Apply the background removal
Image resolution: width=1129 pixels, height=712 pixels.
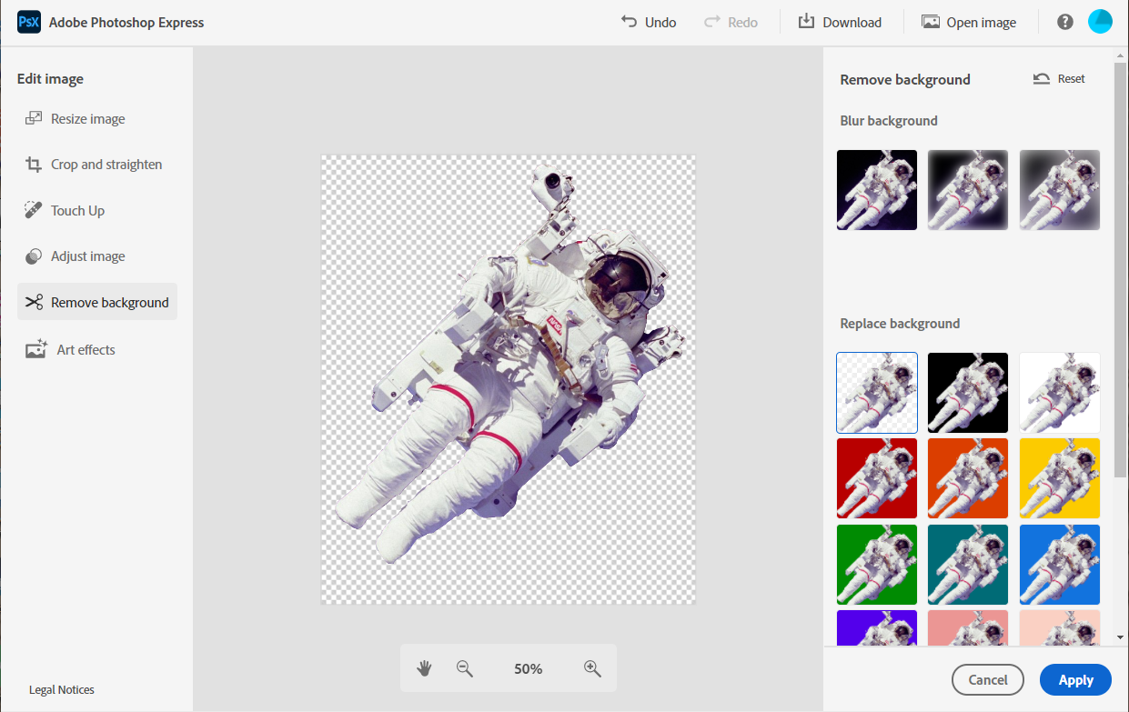(1074, 679)
